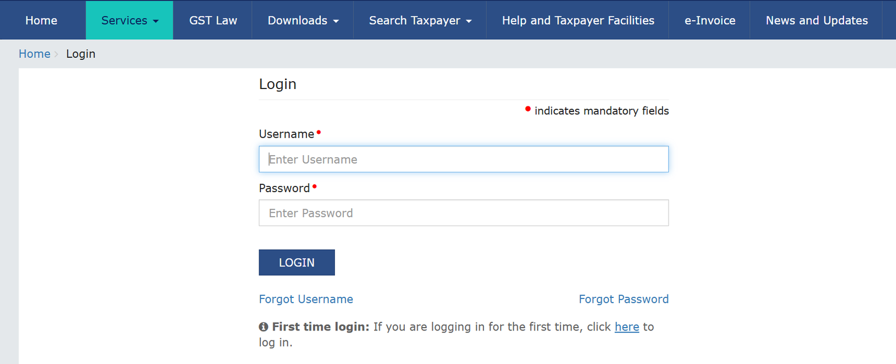
Task: Follow the Forgot Password link
Action: pos(623,300)
